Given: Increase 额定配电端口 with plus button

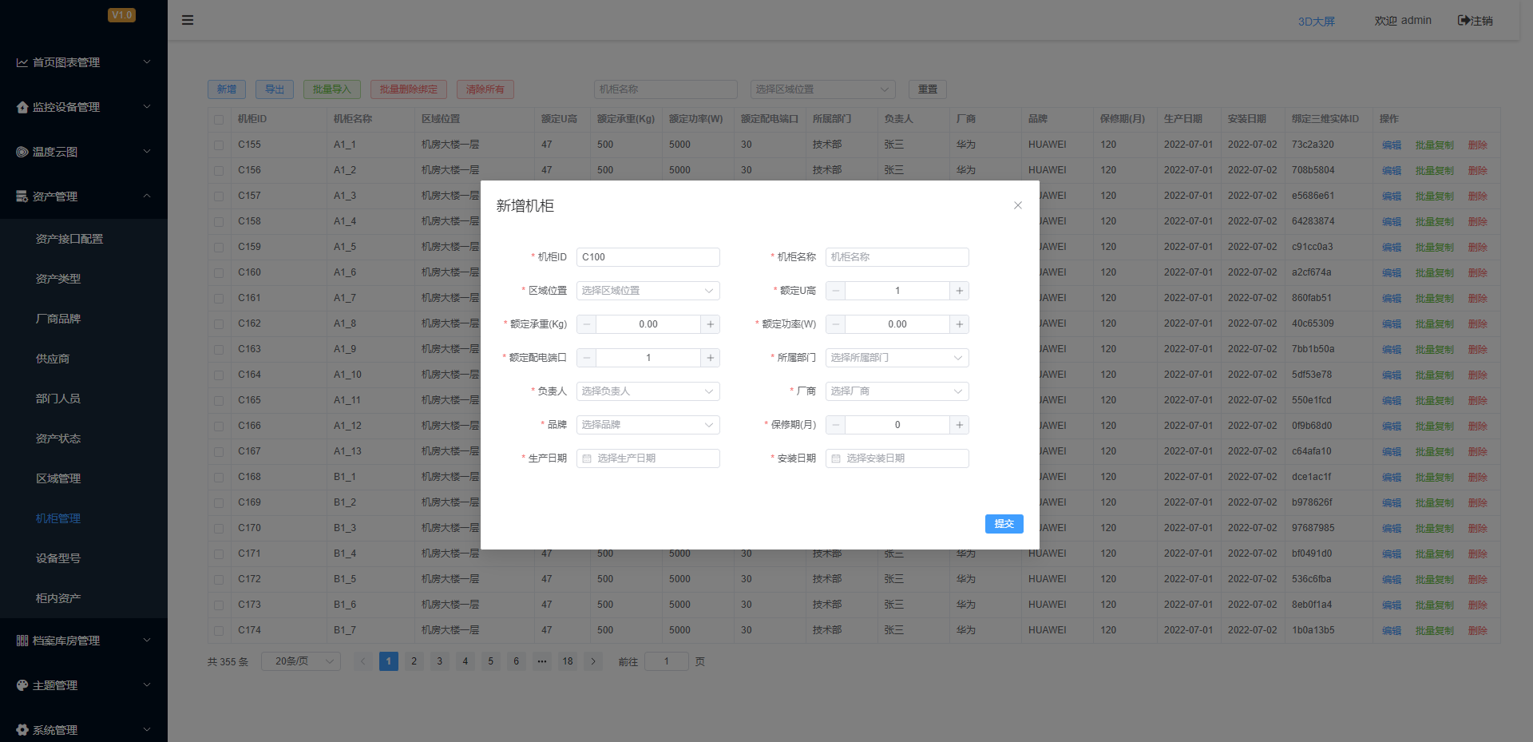Looking at the screenshot, I should point(711,358).
